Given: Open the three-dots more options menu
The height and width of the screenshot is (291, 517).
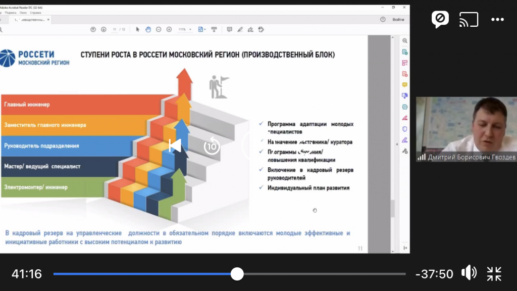Looking at the screenshot, I should click(x=497, y=20).
